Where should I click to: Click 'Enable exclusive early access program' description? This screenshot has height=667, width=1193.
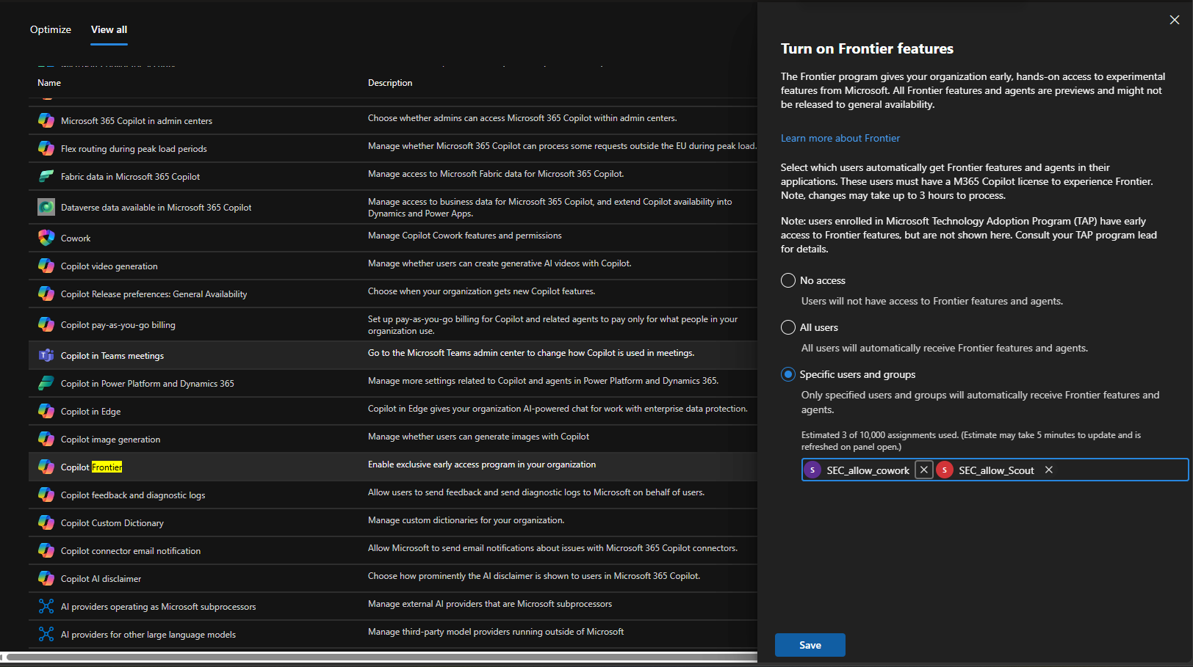[482, 464]
